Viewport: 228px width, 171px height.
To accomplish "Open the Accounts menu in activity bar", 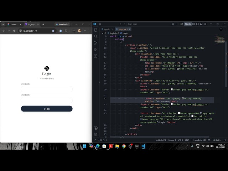I will 96,128.
